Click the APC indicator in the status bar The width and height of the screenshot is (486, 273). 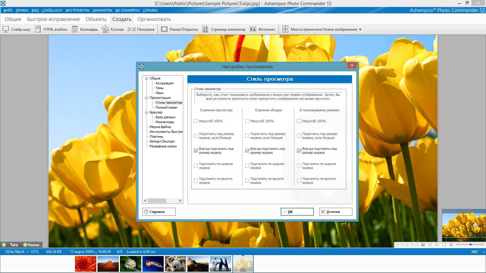(475, 252)
